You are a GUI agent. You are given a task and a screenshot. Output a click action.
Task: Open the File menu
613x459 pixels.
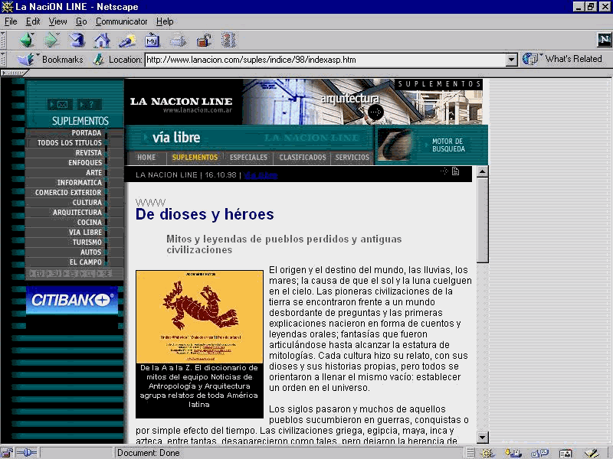point(11,21)
